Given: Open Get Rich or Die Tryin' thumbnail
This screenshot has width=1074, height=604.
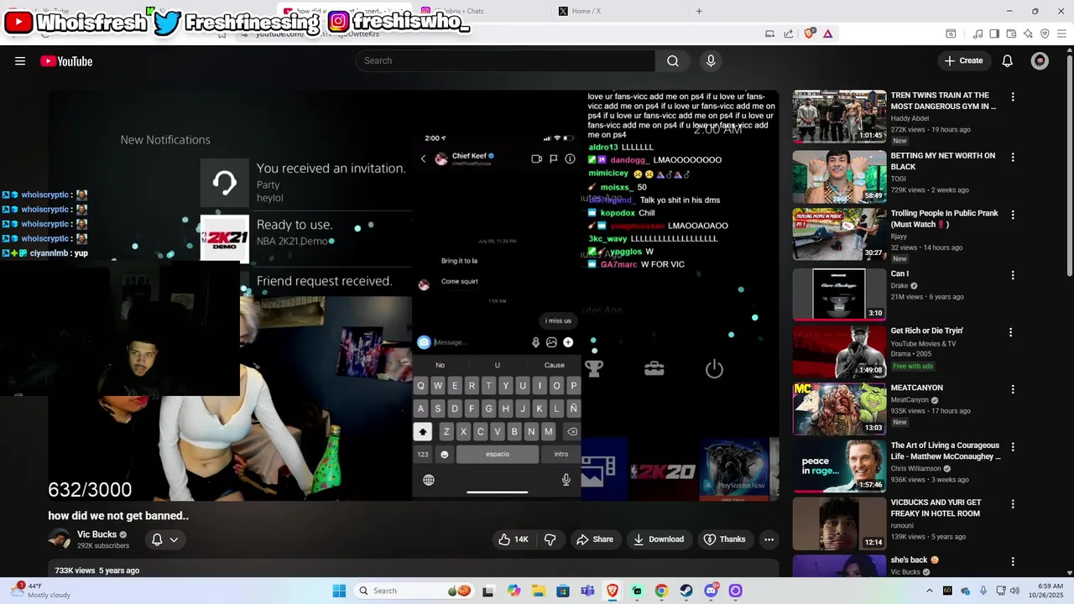Looking at the screenshot, I should coord(839,351).
